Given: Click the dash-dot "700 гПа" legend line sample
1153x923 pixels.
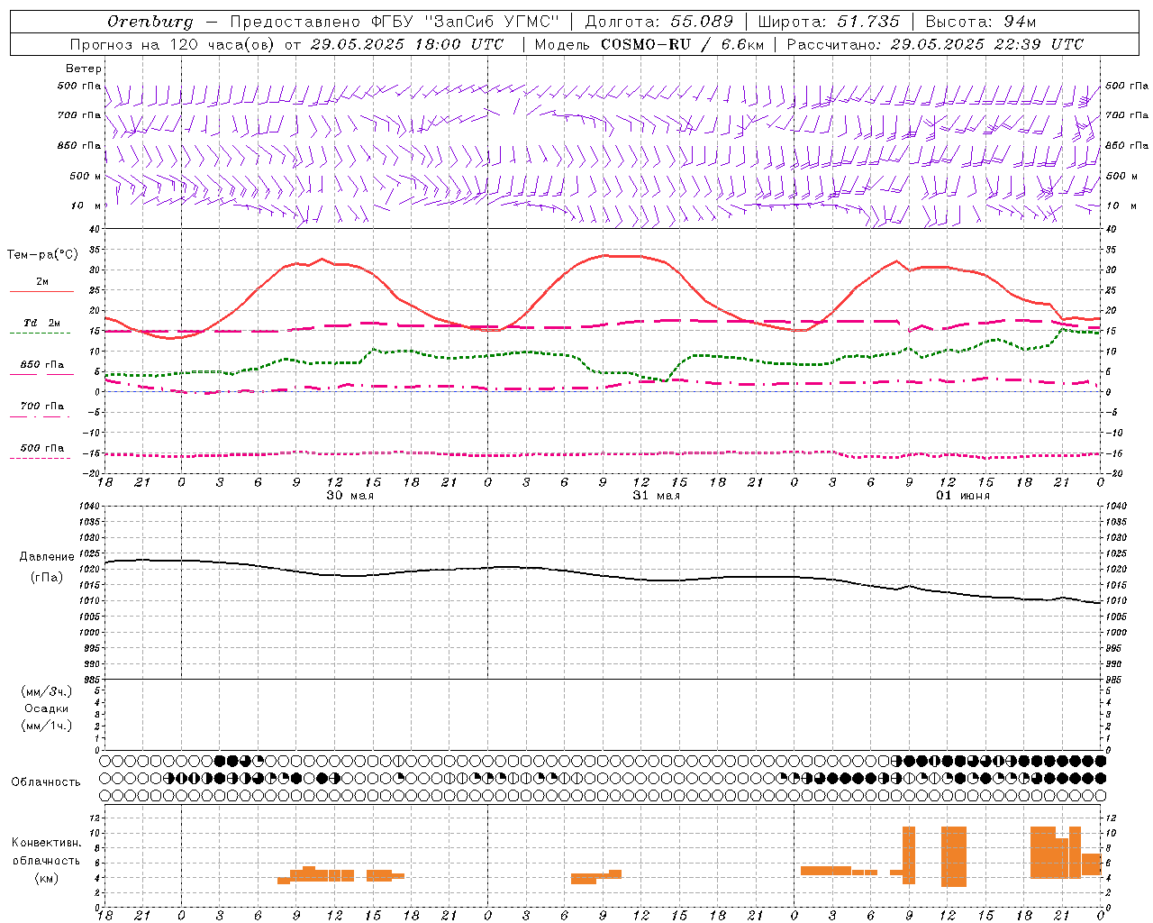Looking at the screenshot, I should tap(41, 416).
